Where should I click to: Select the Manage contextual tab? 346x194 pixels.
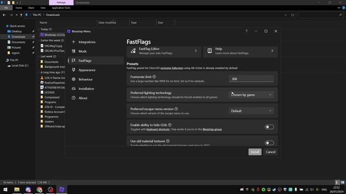coord(61,3)
